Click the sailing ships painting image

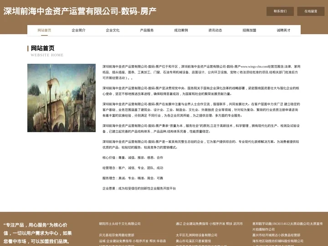click(x=61, y=98)
